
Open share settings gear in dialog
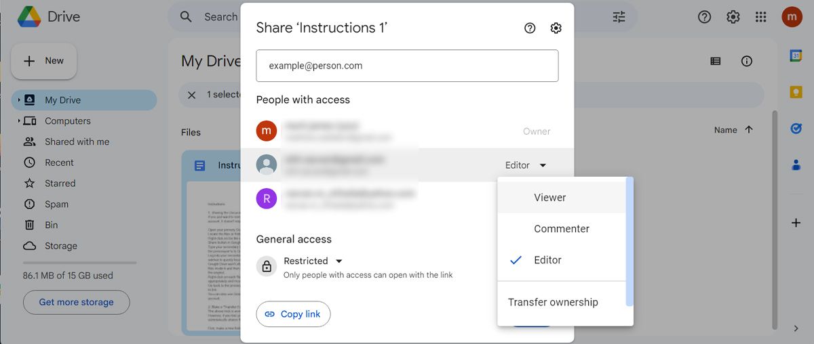(556, 28)
